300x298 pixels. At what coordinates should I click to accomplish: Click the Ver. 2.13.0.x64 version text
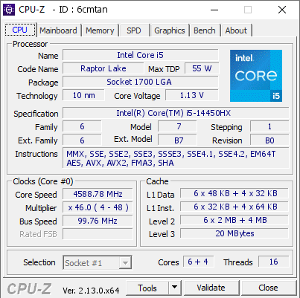click(x=91, y=291)
